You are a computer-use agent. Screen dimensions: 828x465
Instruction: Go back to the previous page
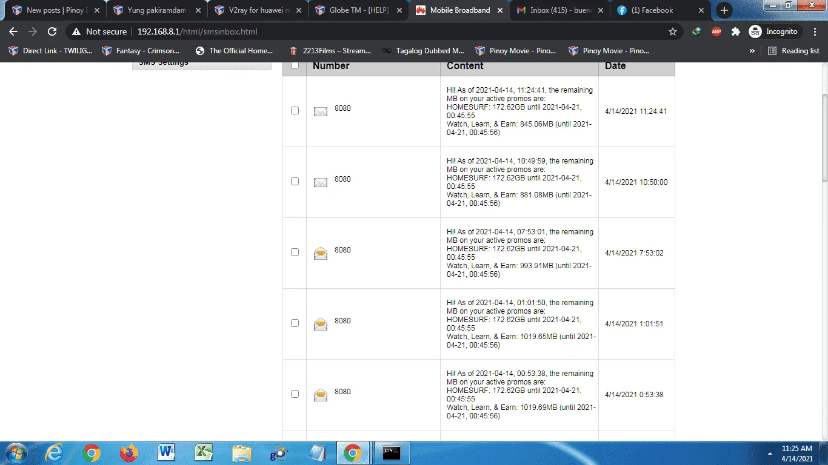[13, 31]
